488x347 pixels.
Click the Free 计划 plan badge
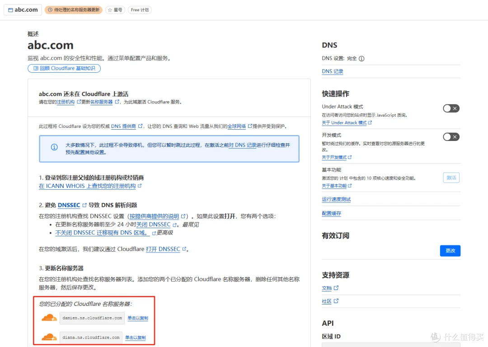(140, 10)
